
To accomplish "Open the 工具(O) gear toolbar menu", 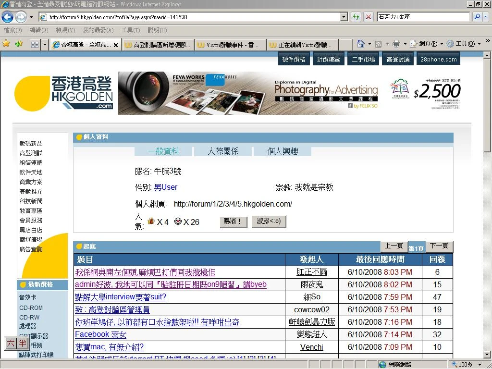I will tap(464, 44).
